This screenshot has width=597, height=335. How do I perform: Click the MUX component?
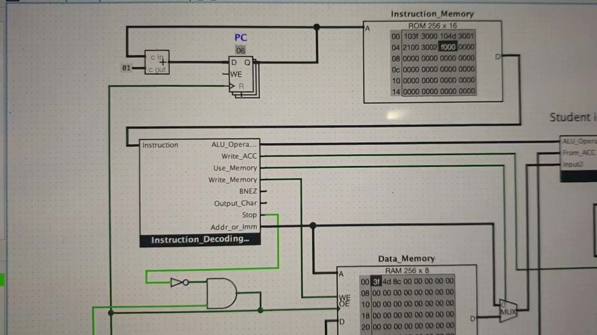[x=508, y=311]
